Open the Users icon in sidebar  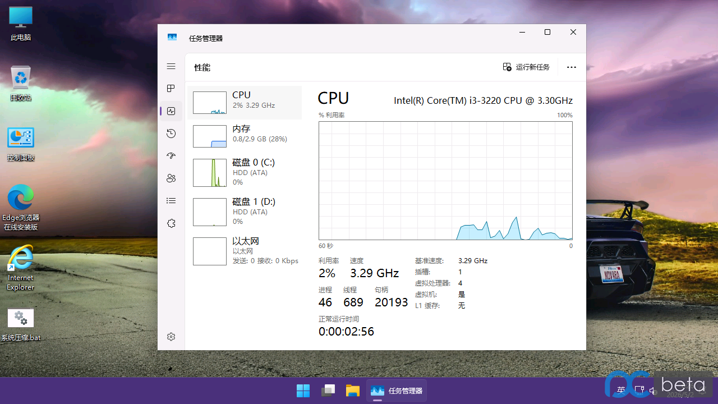(x=171, y=178)
